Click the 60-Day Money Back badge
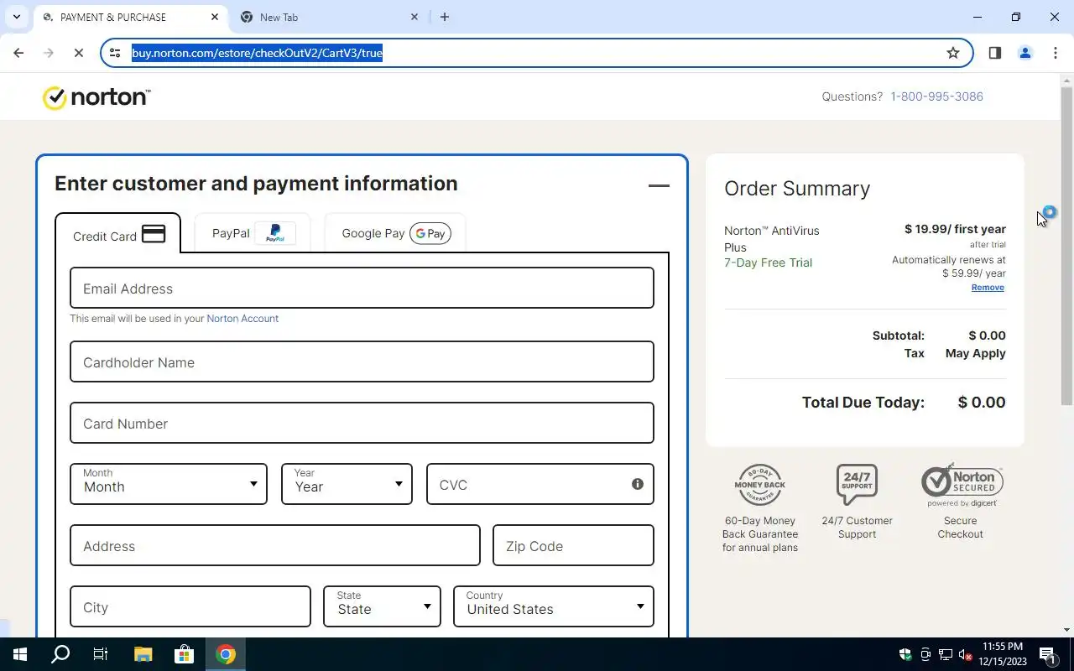 760,485
